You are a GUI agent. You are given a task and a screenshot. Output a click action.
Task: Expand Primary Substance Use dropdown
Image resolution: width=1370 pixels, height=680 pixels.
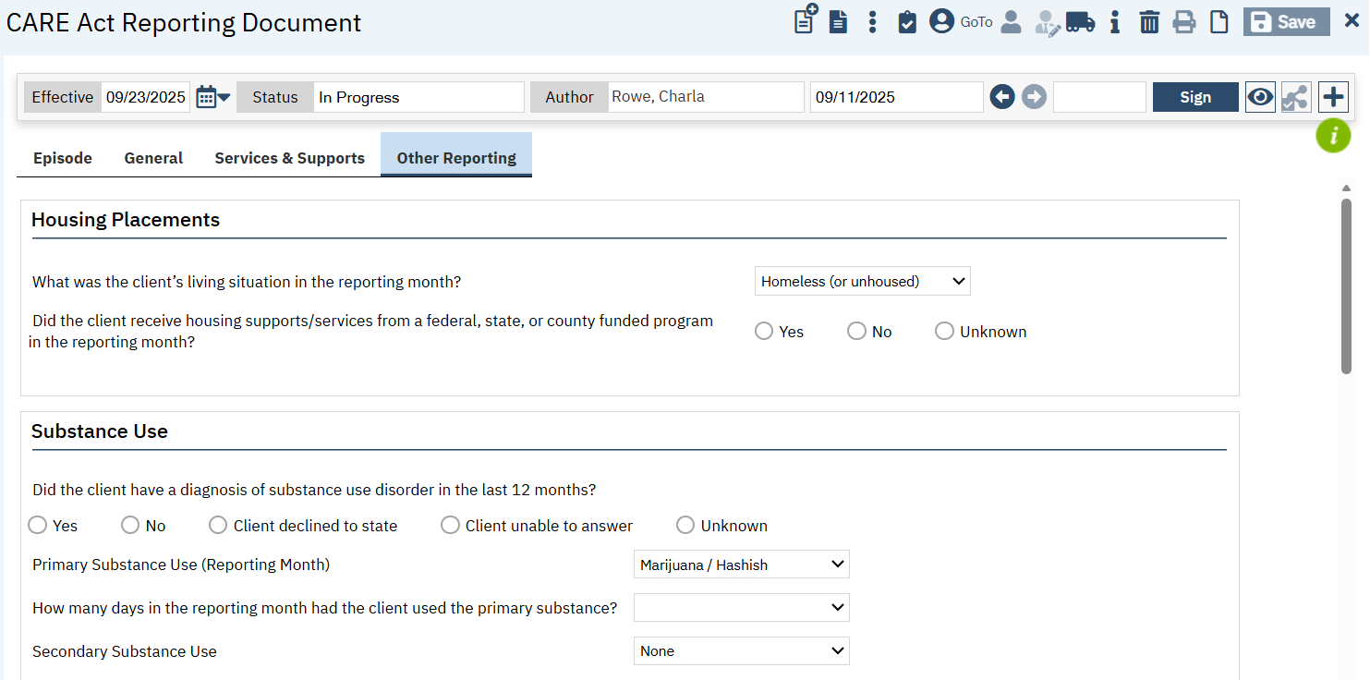741,565
